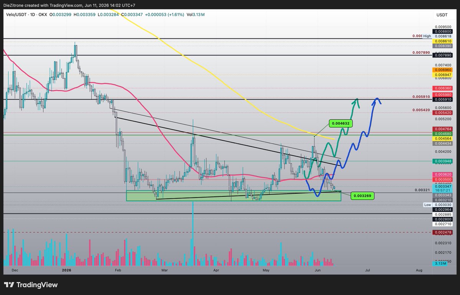Click the green 0.003269 price callout
Image resolution: width=460 pixels, height=295 pixels.
[x=362, y=196]
